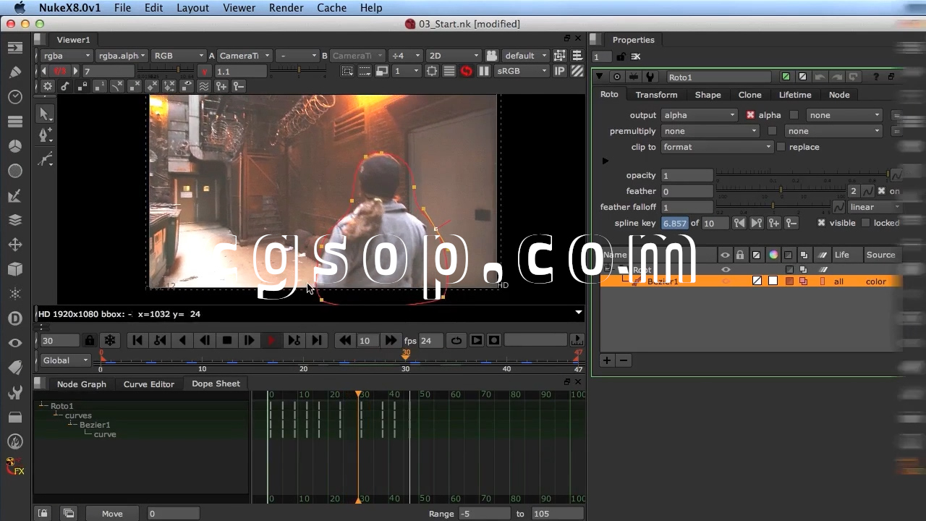
Task: Open the 2D view mode dropdown
Action: coord(454,56)
